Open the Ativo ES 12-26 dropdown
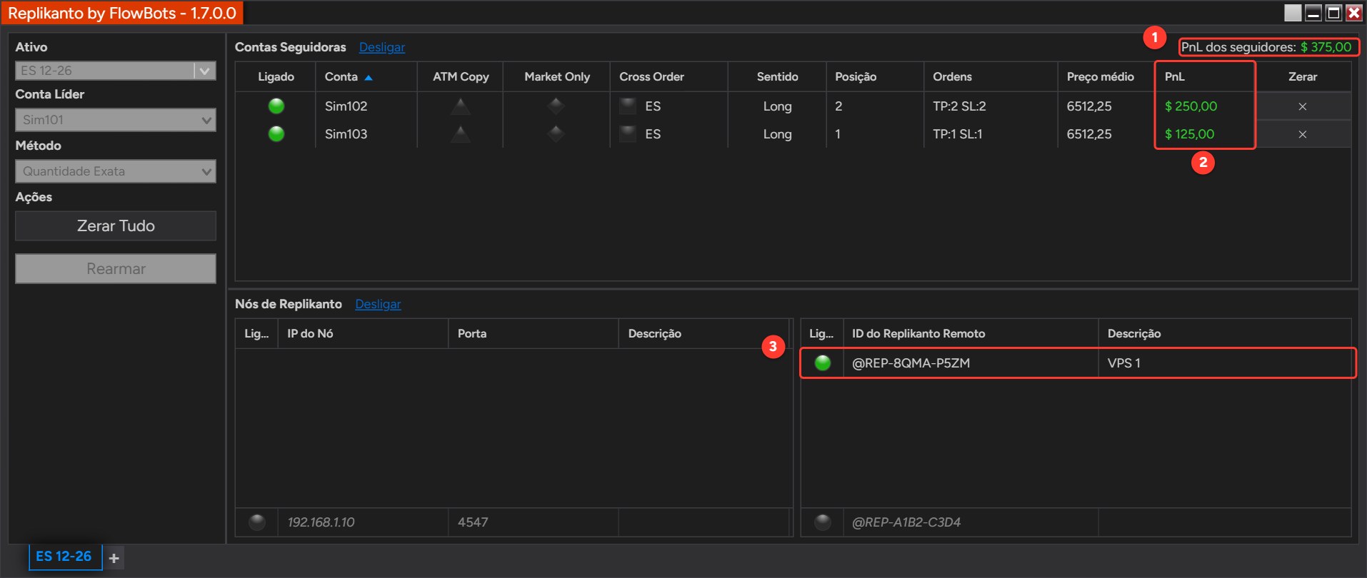1367x578 pixels. (116, 71)
